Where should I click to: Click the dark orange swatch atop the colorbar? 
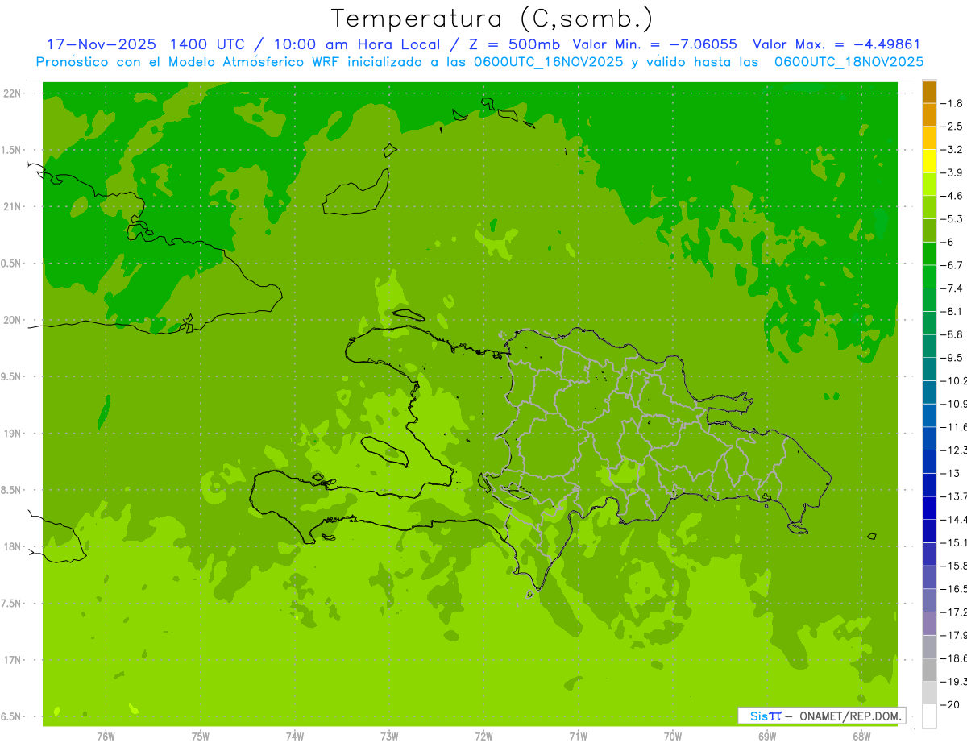tap(929, 92)
